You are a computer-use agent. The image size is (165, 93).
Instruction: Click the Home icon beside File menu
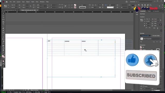point(7,2)
